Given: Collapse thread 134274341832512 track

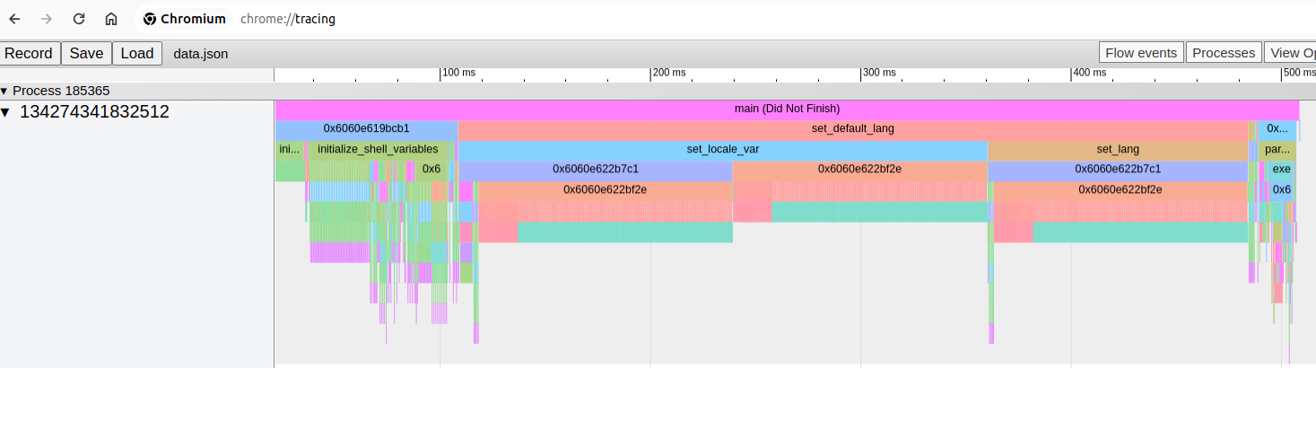Looking at the screenshot, I should click(6, 112).
